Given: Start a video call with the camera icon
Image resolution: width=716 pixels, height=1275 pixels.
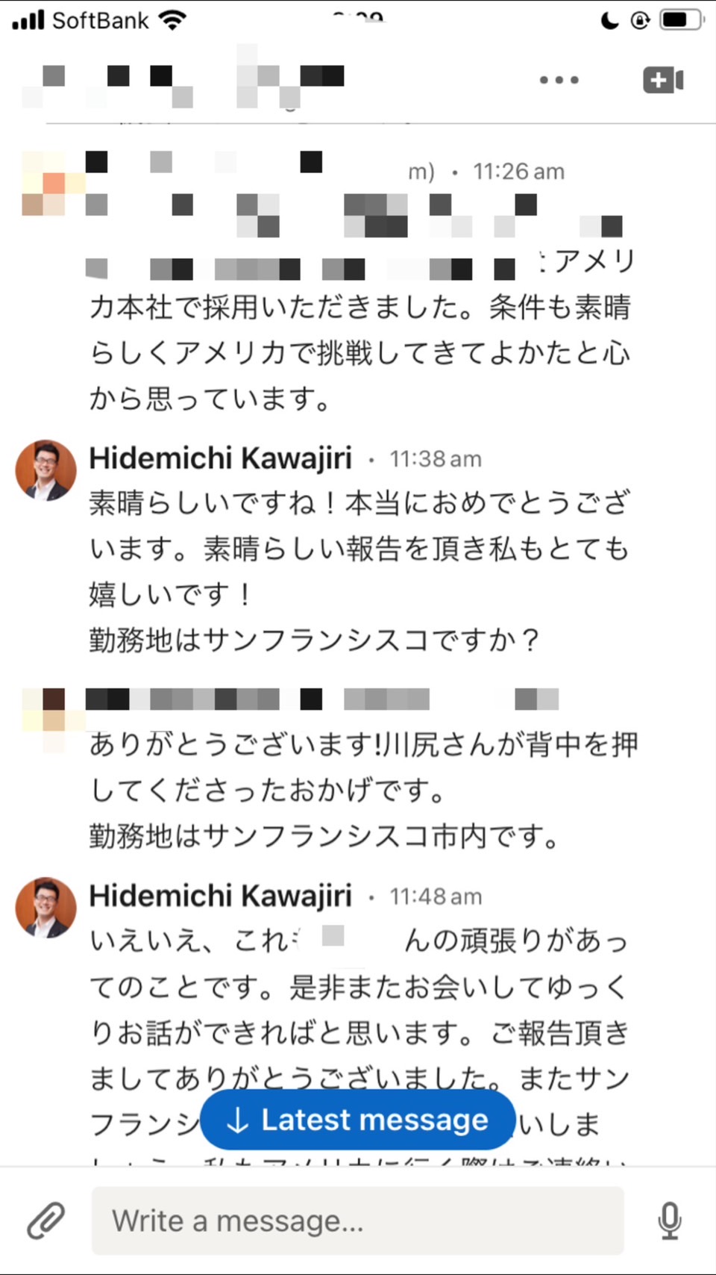Looking at the screenshot, I should click(x=663, y=80).
